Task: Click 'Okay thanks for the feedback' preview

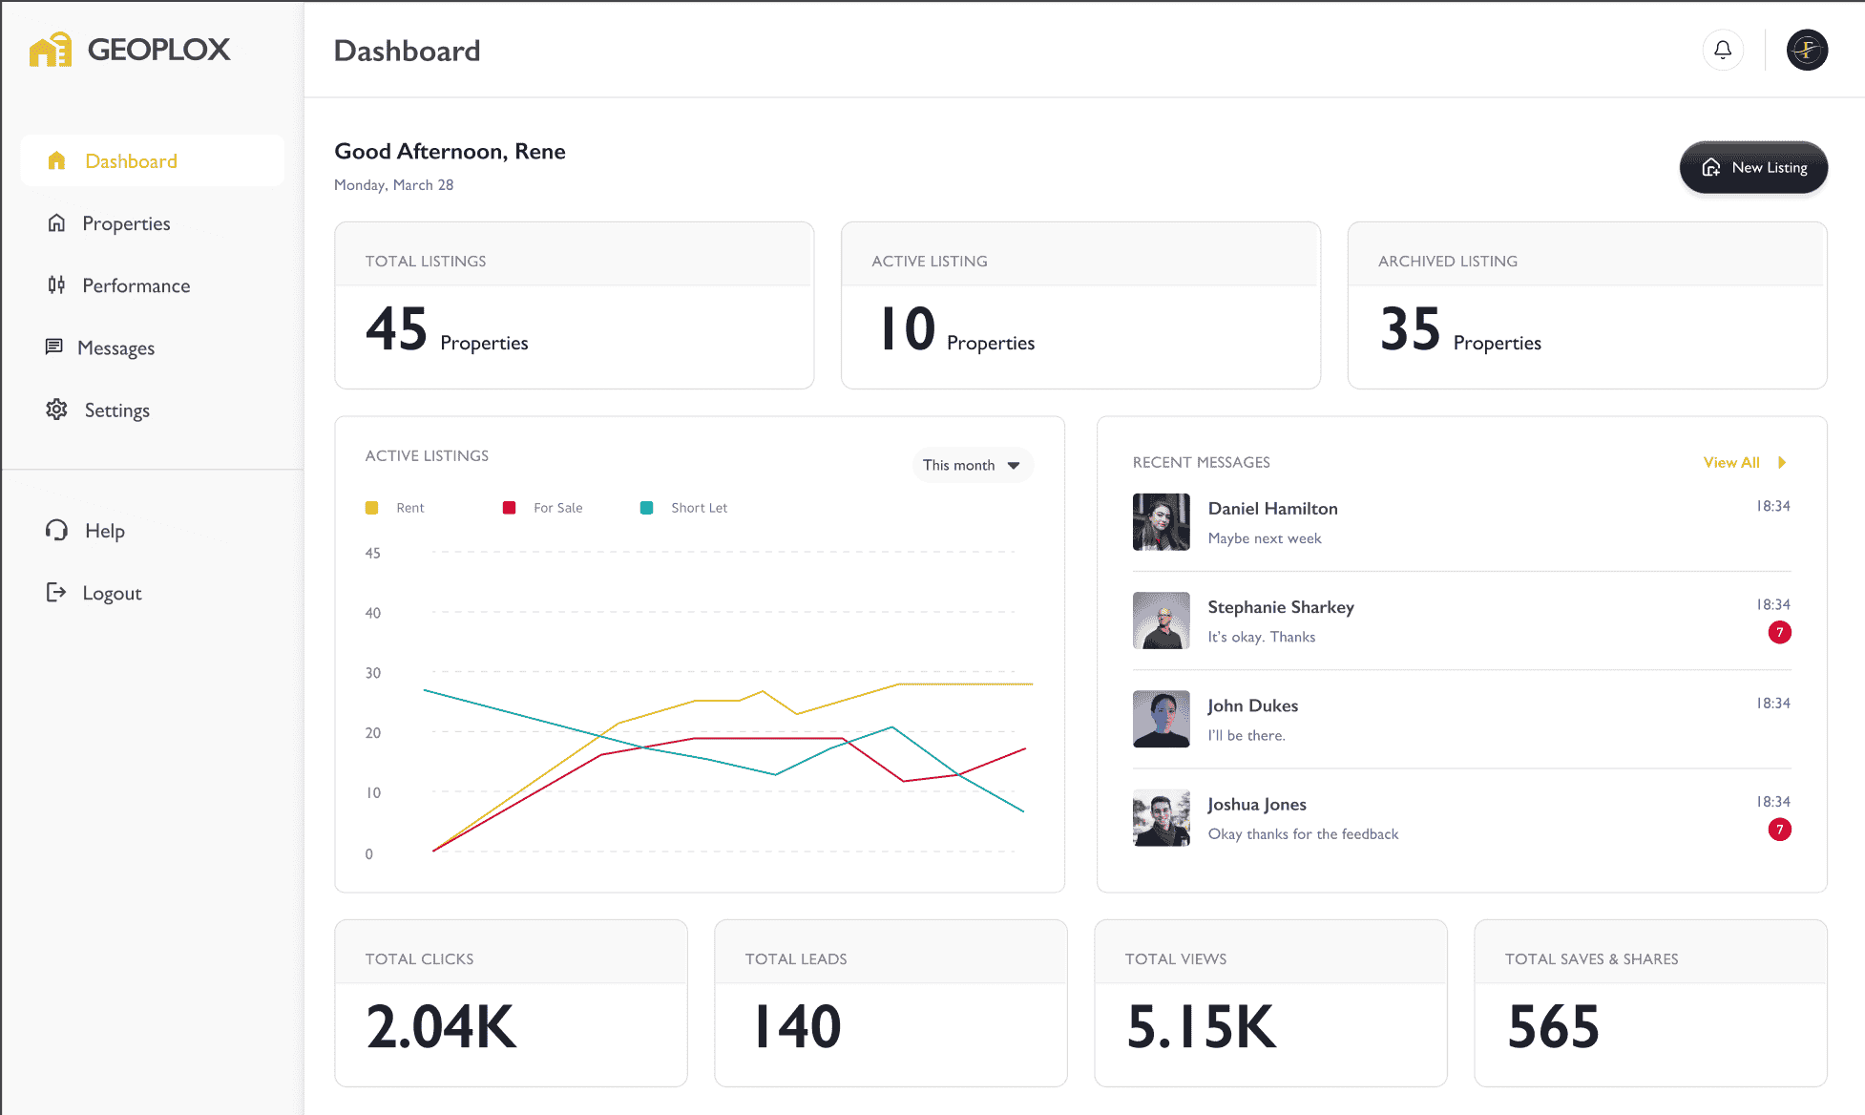Action: click(x=1303, y=834)
